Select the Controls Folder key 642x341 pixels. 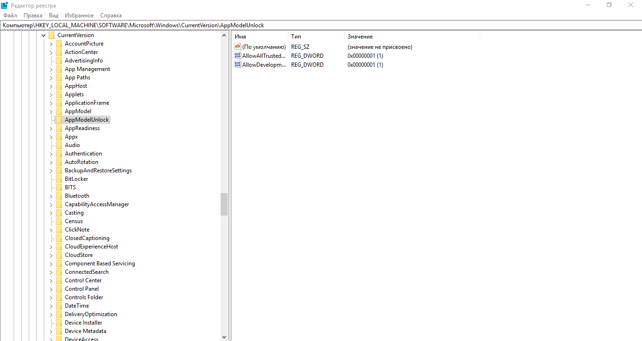pyautogui.click(x=84, y=297)
